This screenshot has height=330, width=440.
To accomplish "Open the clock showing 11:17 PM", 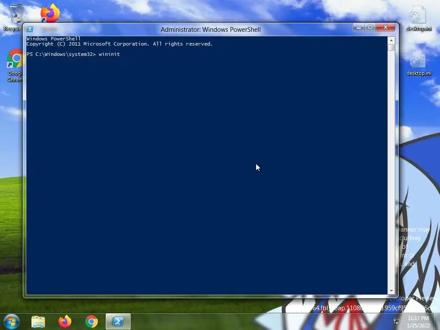I will pos(418,322).
